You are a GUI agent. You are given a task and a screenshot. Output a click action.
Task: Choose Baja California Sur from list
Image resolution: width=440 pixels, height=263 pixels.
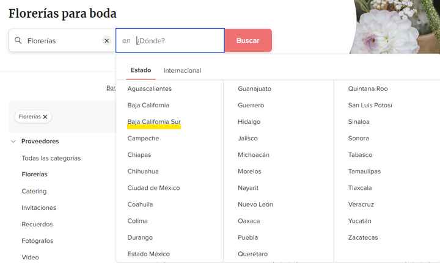(x=154, y=122)
